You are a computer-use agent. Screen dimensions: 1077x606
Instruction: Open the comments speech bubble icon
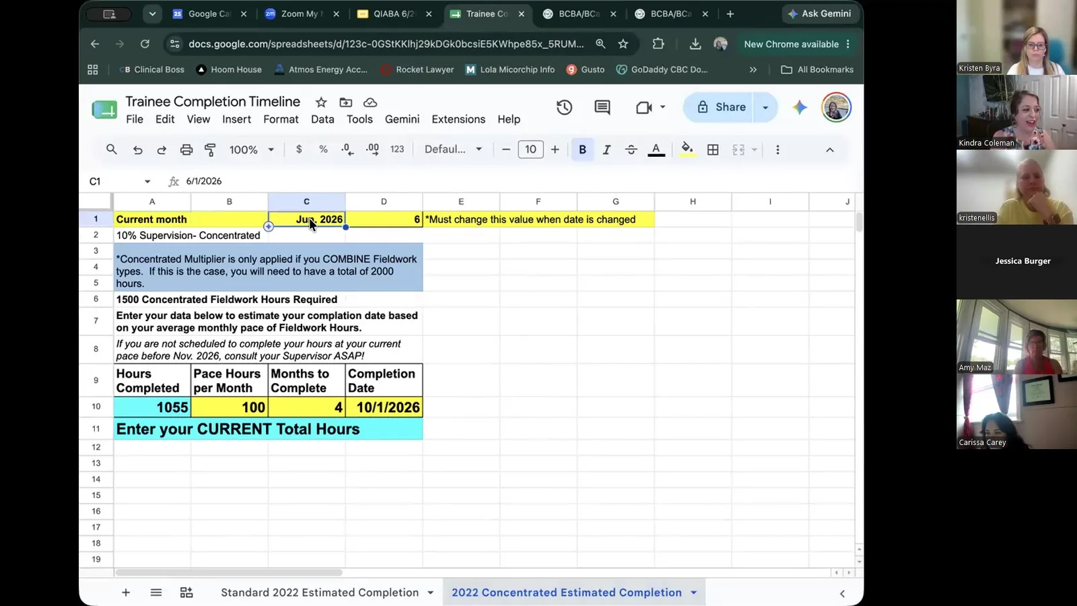[602, 107]
